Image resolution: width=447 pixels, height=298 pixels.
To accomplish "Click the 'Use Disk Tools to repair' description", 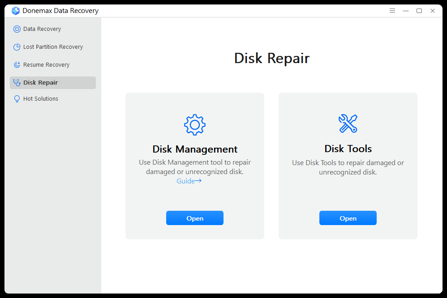I will (x=348, y=167).
